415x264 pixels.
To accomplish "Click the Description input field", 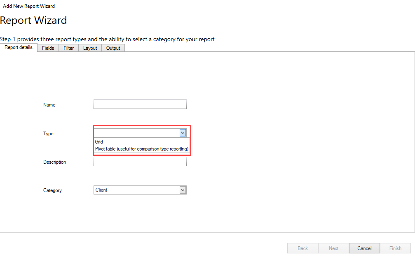I will click(x=140, y=162).
